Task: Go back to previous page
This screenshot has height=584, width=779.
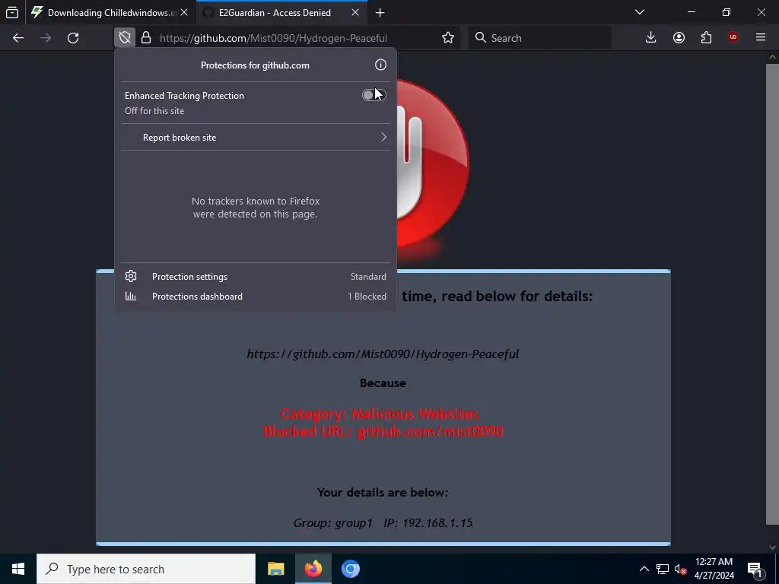Action: coord(18,38)
